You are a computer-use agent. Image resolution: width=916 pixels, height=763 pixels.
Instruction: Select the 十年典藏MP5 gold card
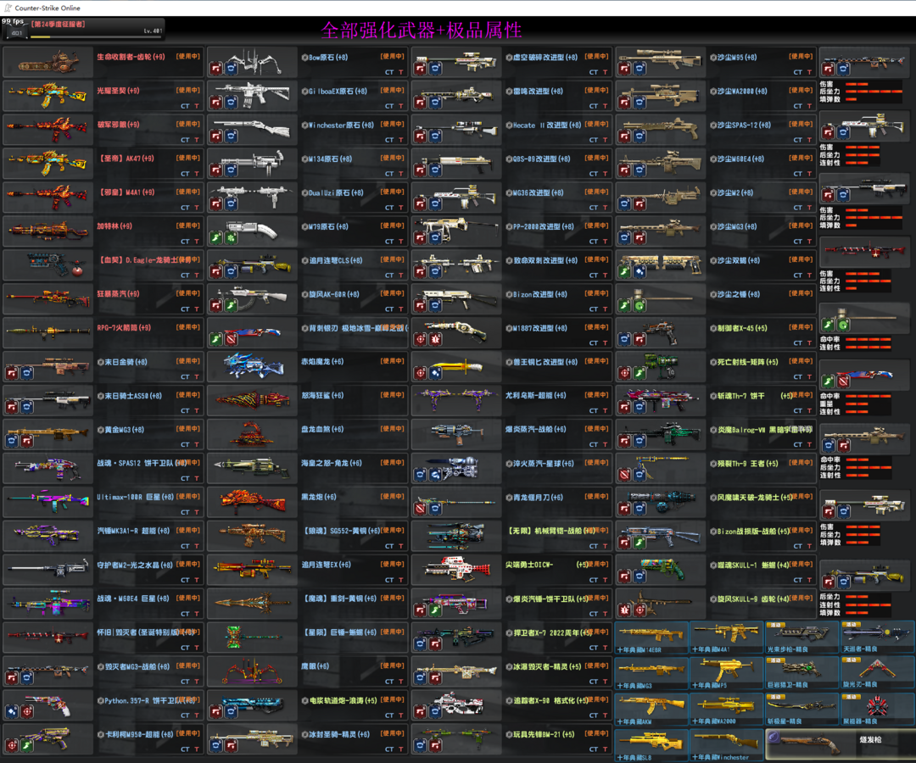tap(727, 673)
